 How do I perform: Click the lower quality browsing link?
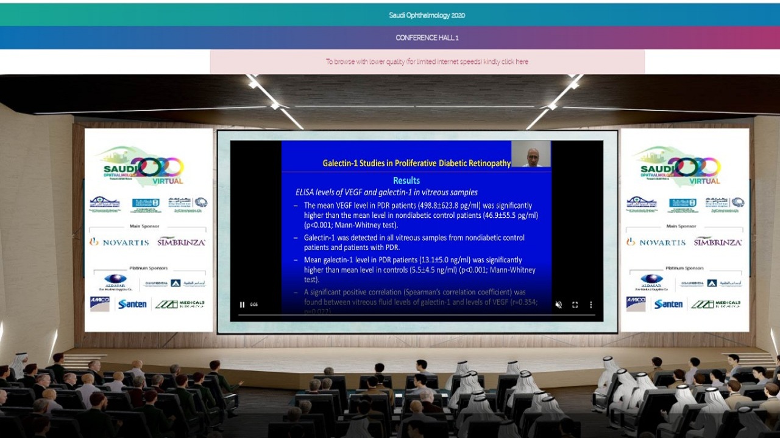tap(427, 61)
